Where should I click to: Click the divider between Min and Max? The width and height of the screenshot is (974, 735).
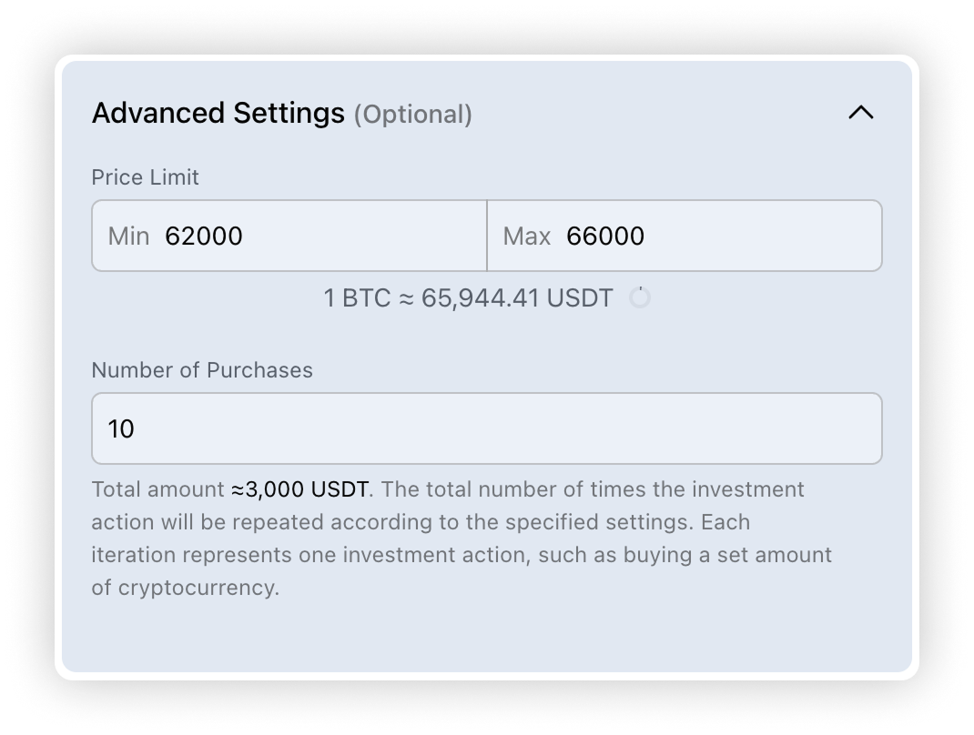pos(487,237)
